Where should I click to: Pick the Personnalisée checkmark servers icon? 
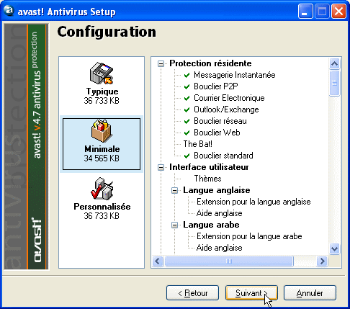click(102, 189)
